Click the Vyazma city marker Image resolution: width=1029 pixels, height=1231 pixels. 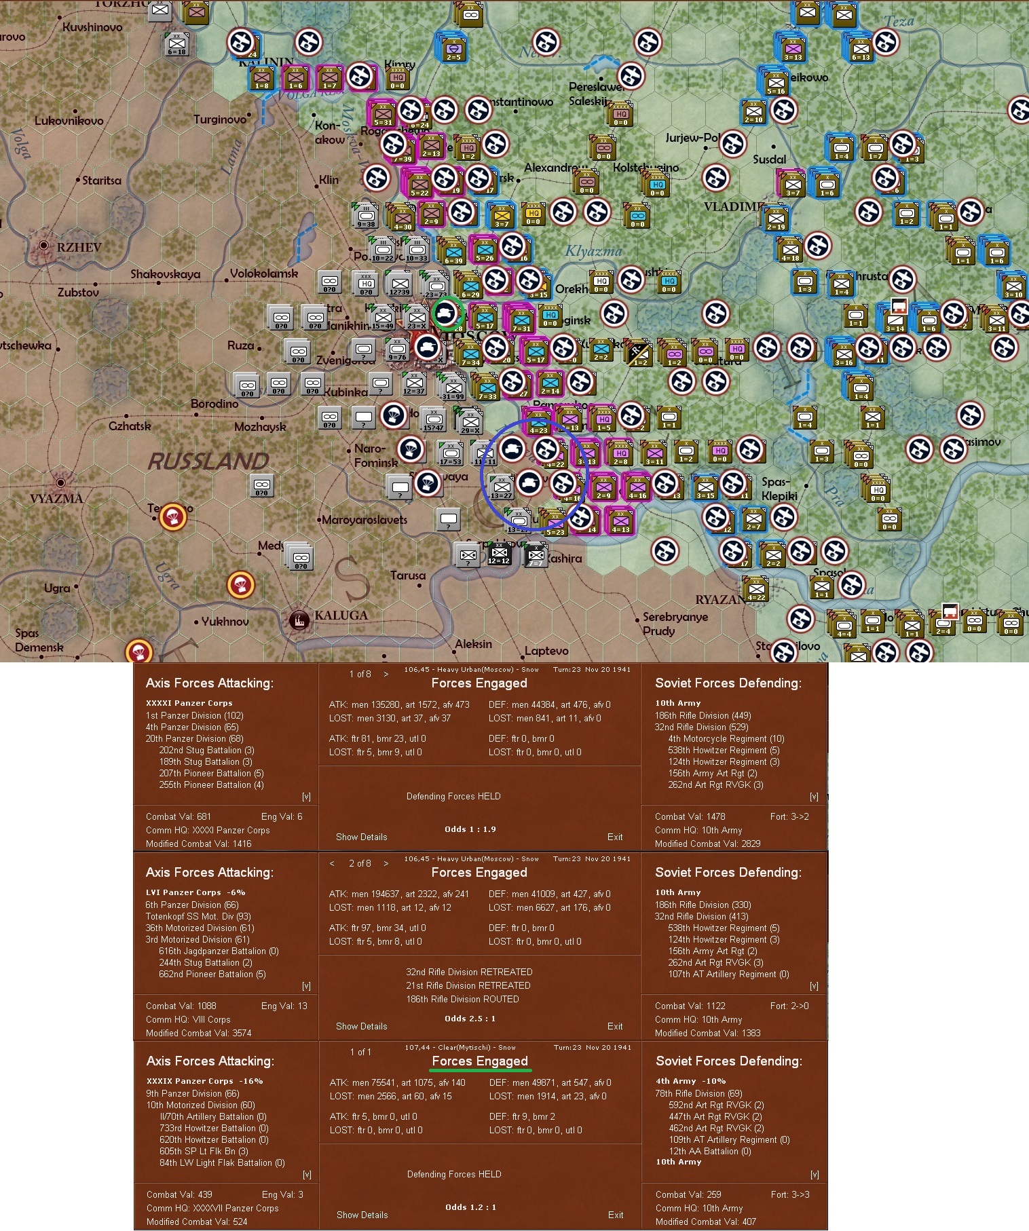coord(60,482)
